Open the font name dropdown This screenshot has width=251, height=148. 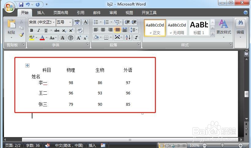[x=54, y=22]
